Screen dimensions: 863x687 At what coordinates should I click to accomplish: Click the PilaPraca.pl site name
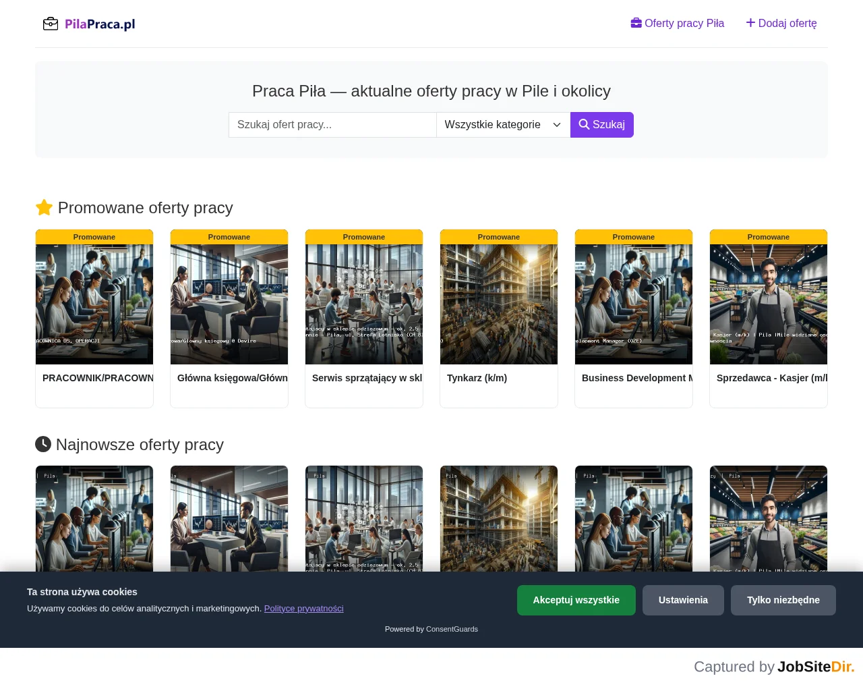[x=100, y=24]
